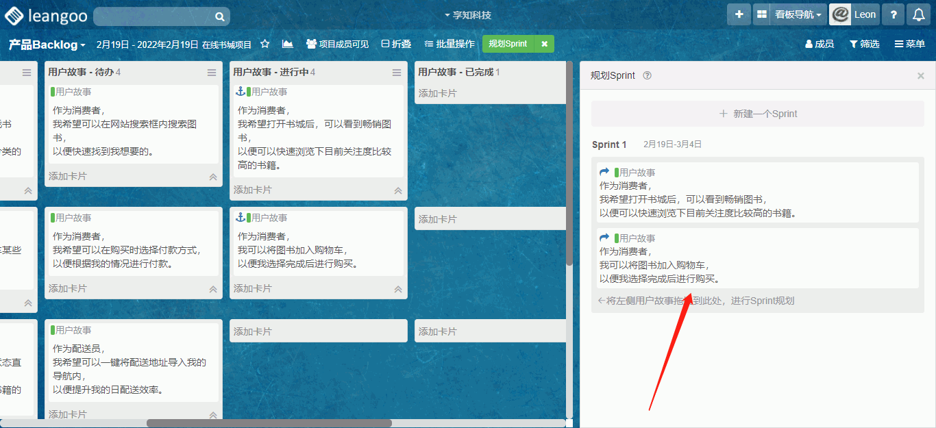Click the search magnifier icon
The width and height of the screenshot is (936, 428).
[x=219, y=16]
